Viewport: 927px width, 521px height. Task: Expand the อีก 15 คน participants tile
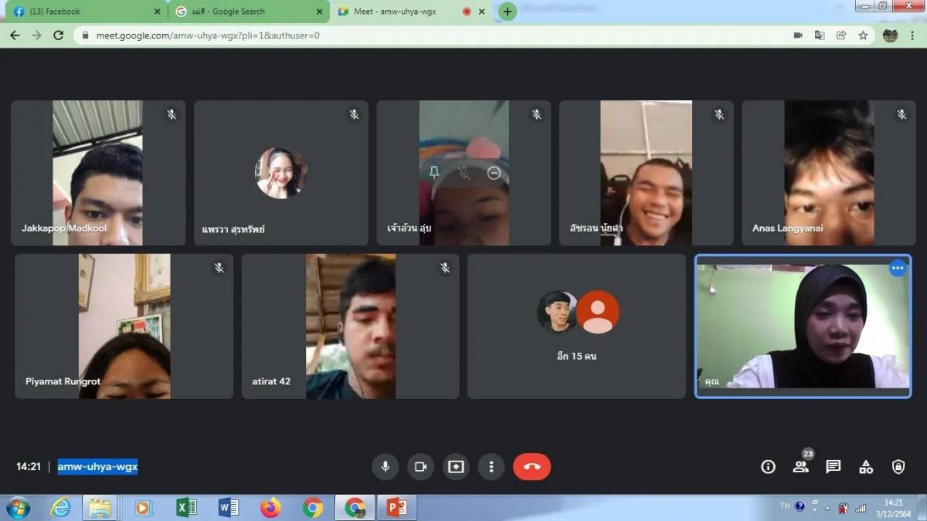click(576, 326)
